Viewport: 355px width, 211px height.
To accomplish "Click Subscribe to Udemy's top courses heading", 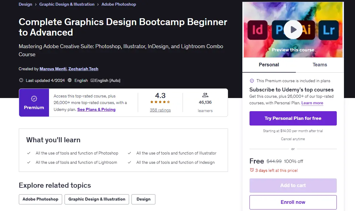I will tap(291, 90).
